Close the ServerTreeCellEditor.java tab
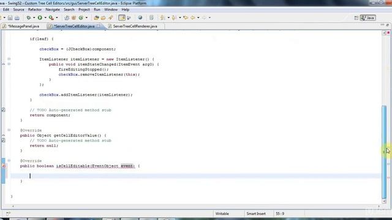 99,26
